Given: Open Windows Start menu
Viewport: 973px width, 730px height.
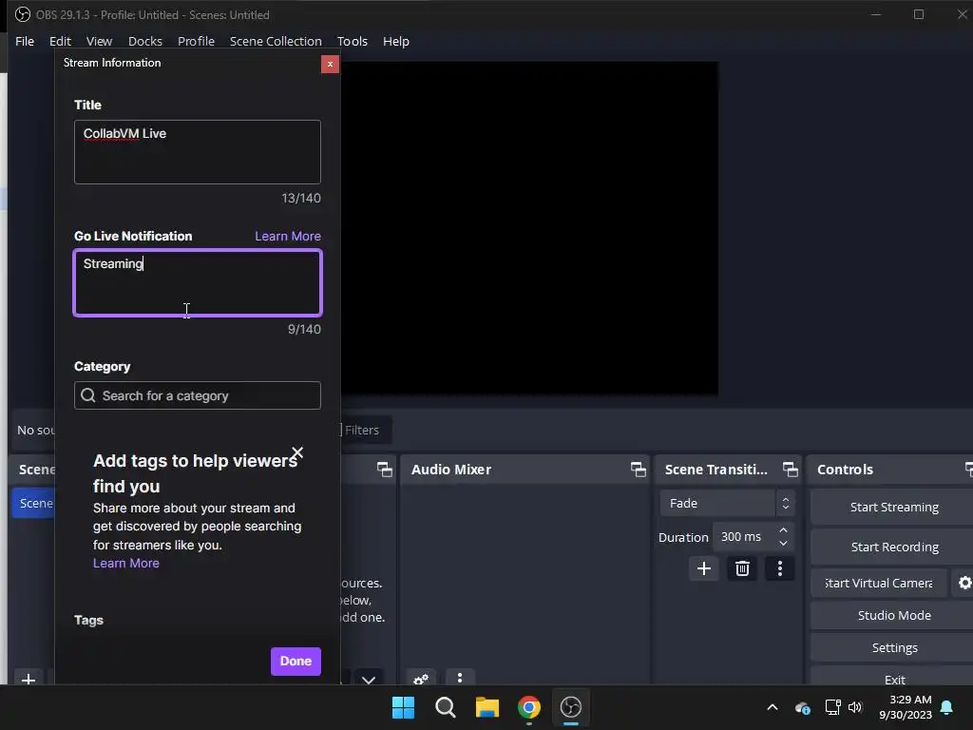Looking at the screenshot, I should click(x=403, y=707).
